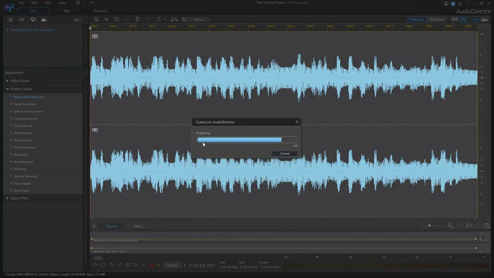Click the Stop button in transport controls
Viewport: 494px width, 278px height.
tap(103, 265)
